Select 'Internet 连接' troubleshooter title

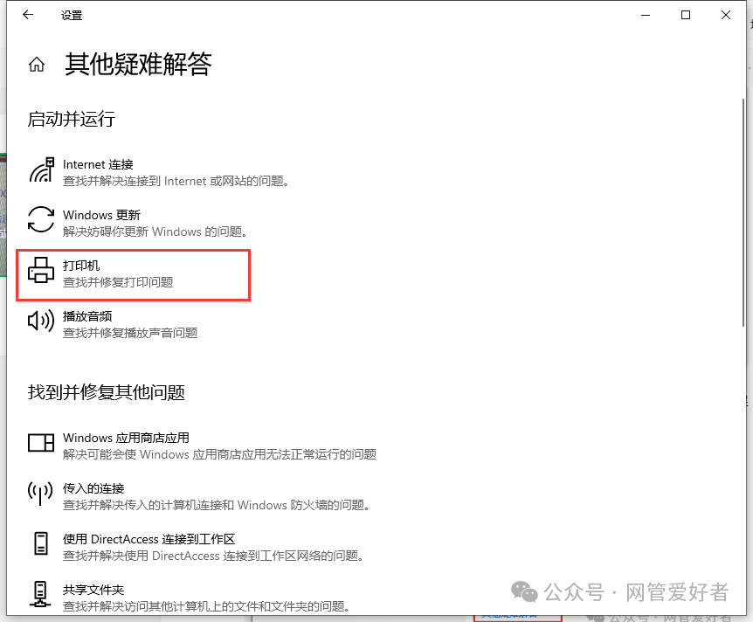98,165
